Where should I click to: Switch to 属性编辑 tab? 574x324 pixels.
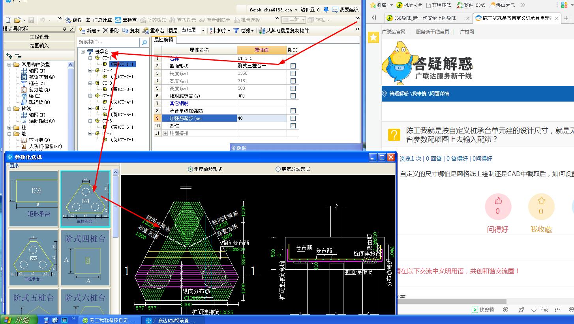[x=163, y=40]
